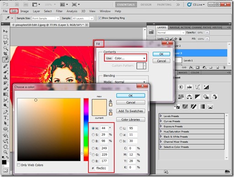This screenshot has height=177, width=234.
Task: Select the G green radio button
Action: pyautogui.click(x=93, y=155)
